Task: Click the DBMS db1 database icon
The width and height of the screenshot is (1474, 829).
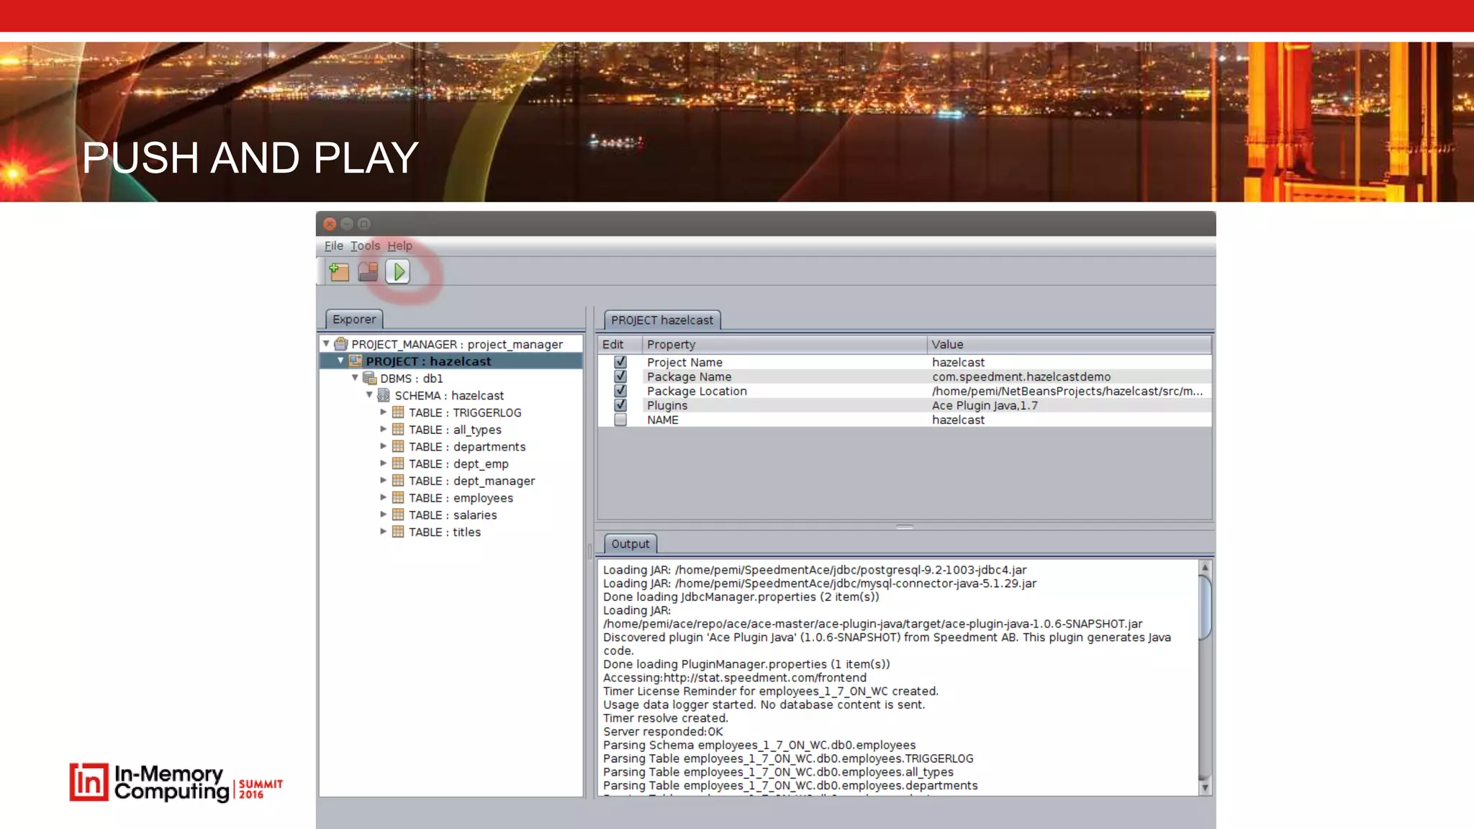Action: click(370, 379)
